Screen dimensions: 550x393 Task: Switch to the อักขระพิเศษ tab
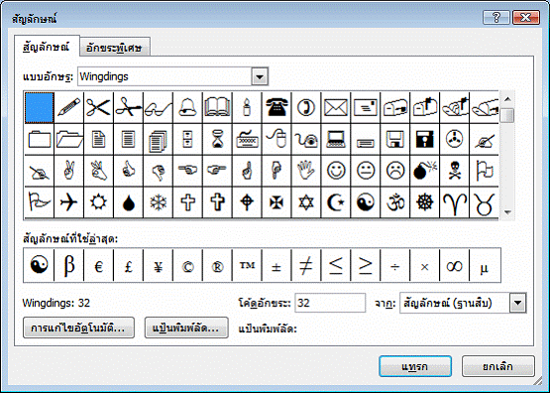click(x=114, y=48)
